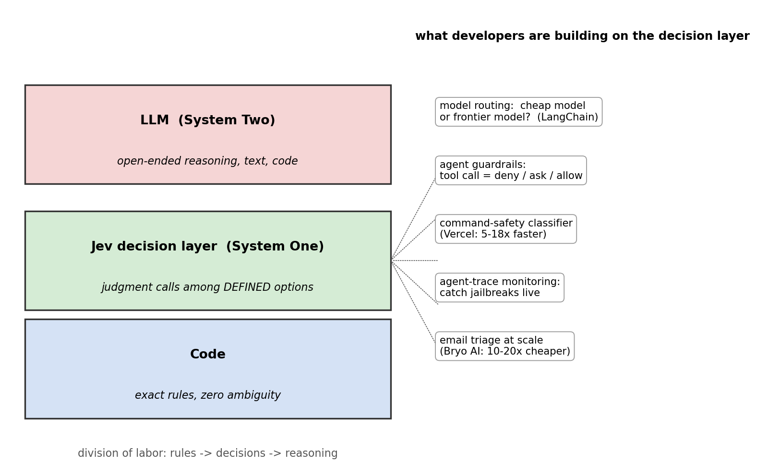Select the "Jev decision layer (System One)" heading
Viewport: 768px width, 476px height.
(208, 247)
